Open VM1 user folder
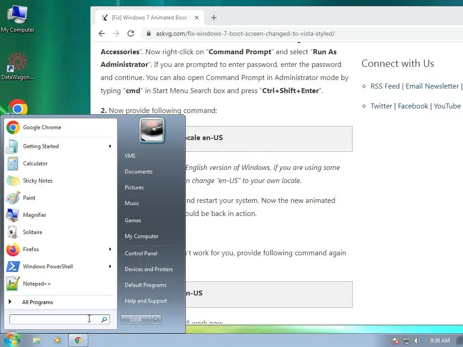Viewport: 463px width, 347px height. pos(130,156)
